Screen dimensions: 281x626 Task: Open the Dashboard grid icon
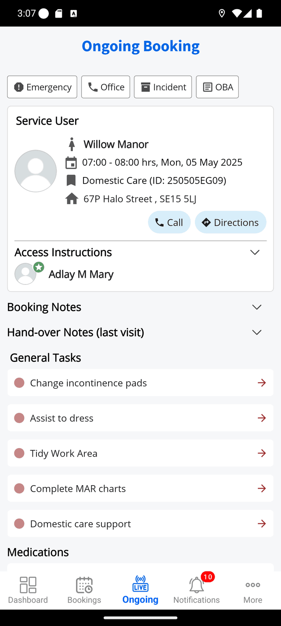pos(27,584)
